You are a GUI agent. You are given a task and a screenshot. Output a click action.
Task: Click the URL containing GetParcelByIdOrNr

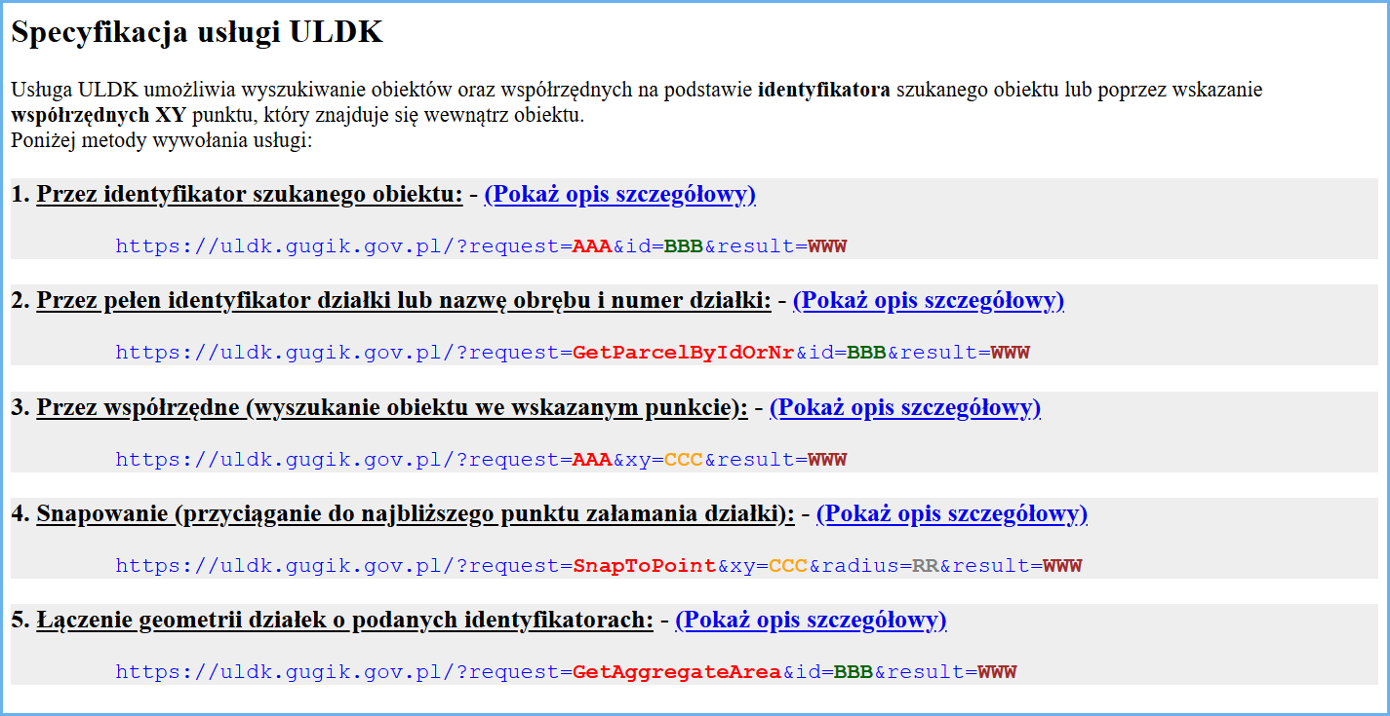coord(573,353)
